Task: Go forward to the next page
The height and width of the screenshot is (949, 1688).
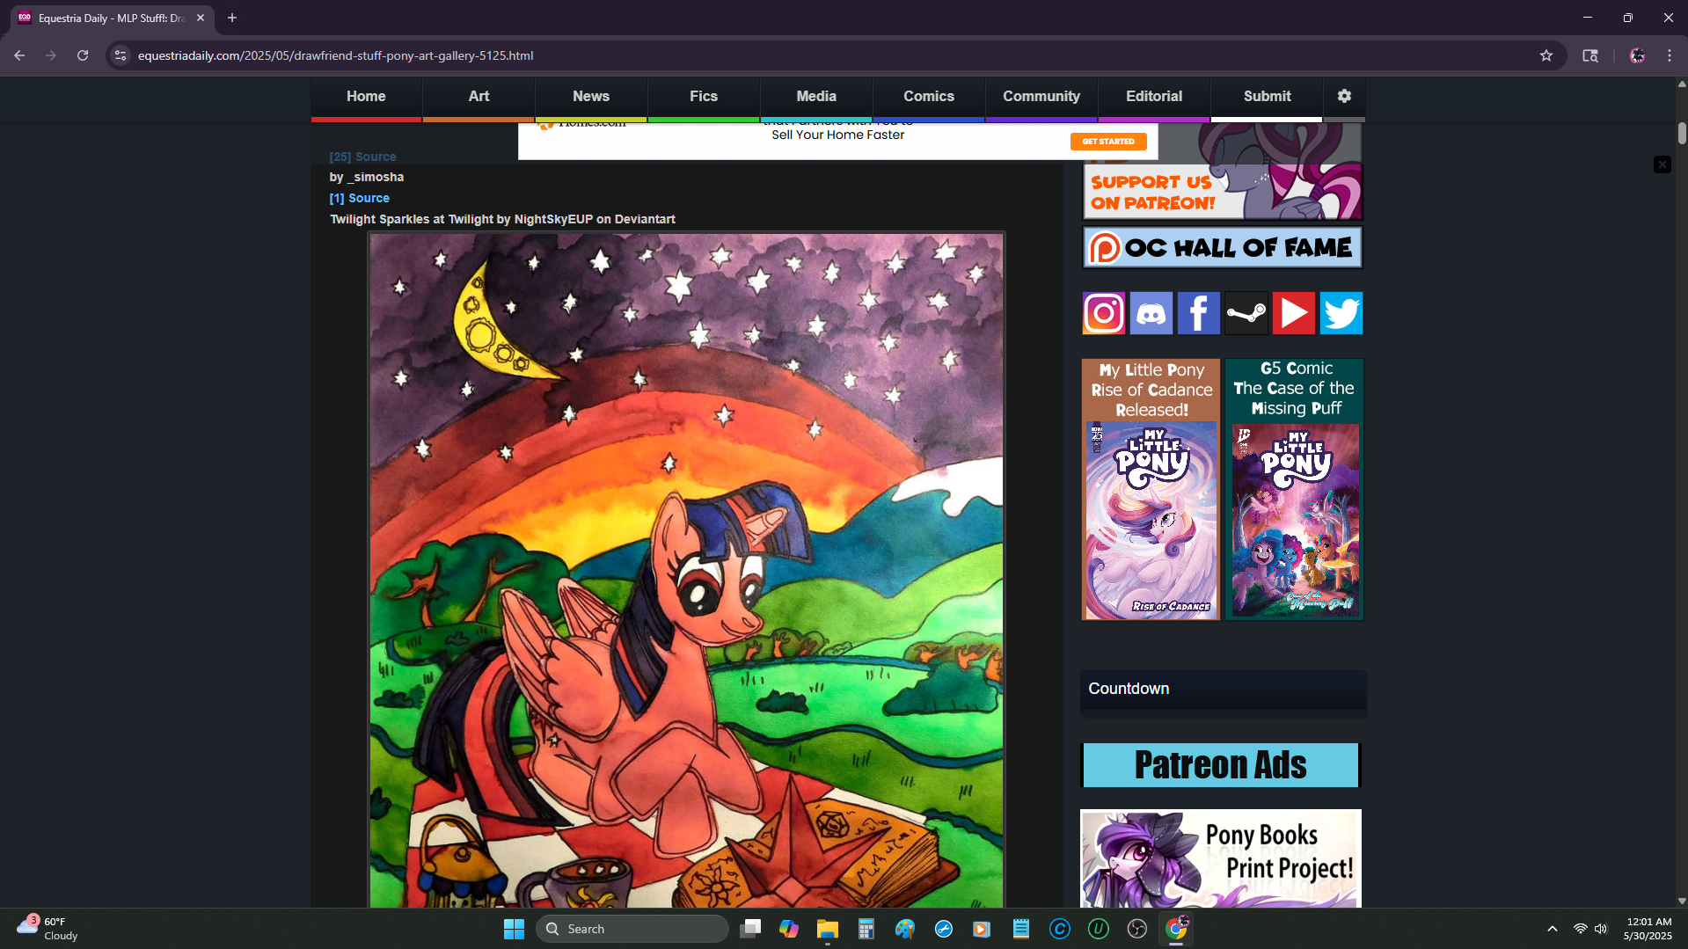Action: [x=51, y=55]
